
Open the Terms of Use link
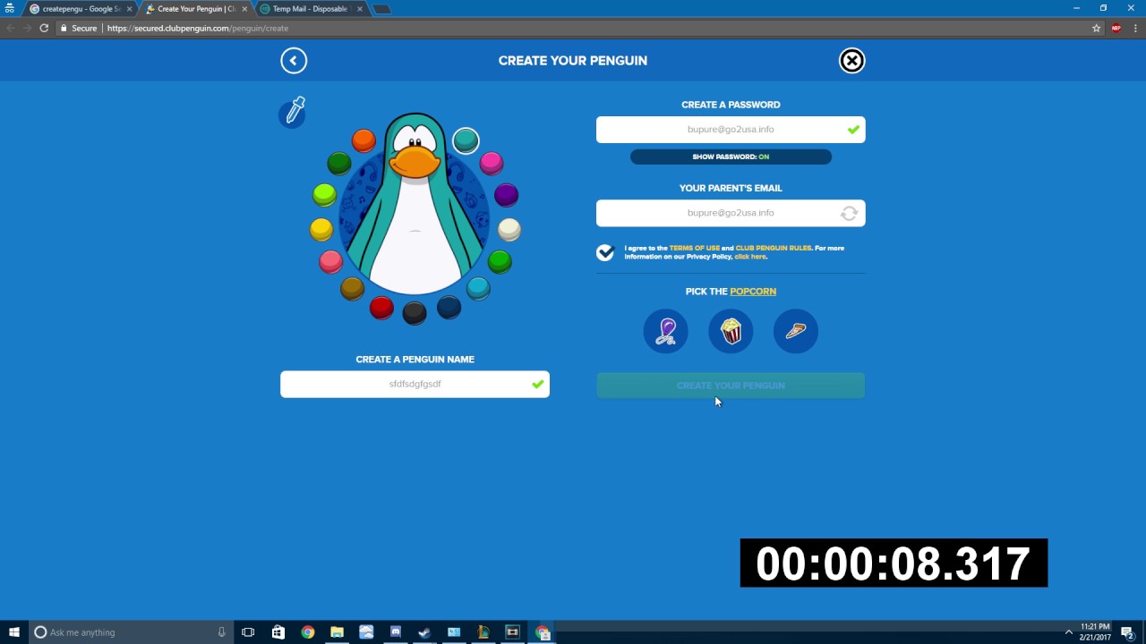click(694, 248)
